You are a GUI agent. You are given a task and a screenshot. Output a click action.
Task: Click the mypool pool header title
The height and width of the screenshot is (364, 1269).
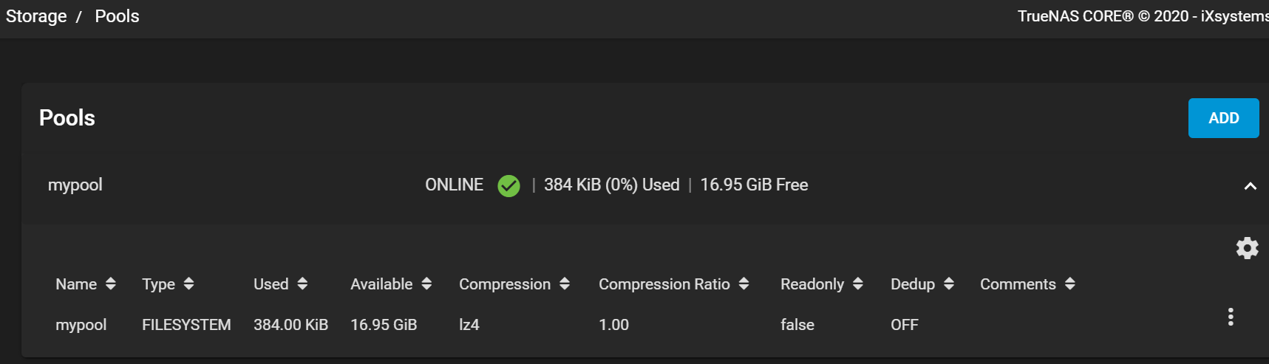[75, 185]
